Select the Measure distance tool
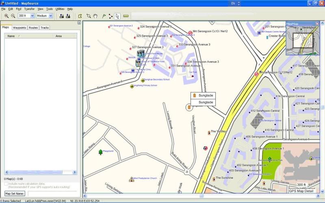Image resolution: width=325 pixels, height=203 pixels. 126,16
